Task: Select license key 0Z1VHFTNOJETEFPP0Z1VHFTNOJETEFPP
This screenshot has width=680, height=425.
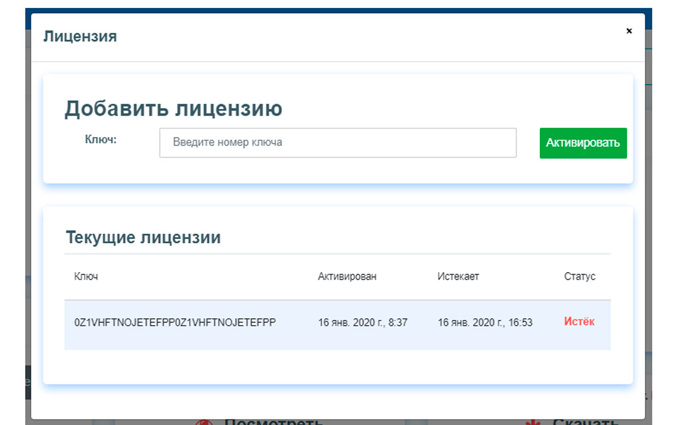Action: pyautogui.click(x=175, y=322)
